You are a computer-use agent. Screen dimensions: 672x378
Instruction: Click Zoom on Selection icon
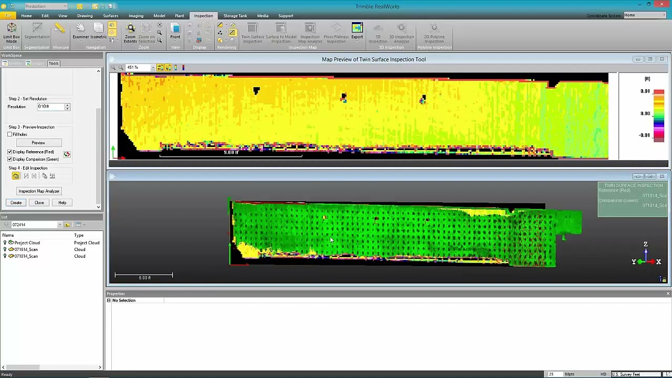(x=146, y=32)
